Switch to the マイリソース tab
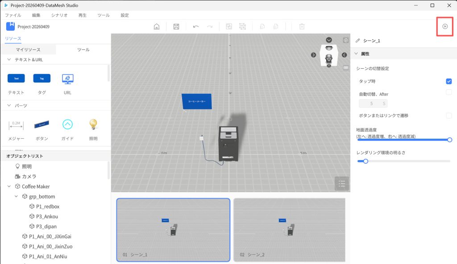The height and width of the screenshot is (264, 457). 28,49
